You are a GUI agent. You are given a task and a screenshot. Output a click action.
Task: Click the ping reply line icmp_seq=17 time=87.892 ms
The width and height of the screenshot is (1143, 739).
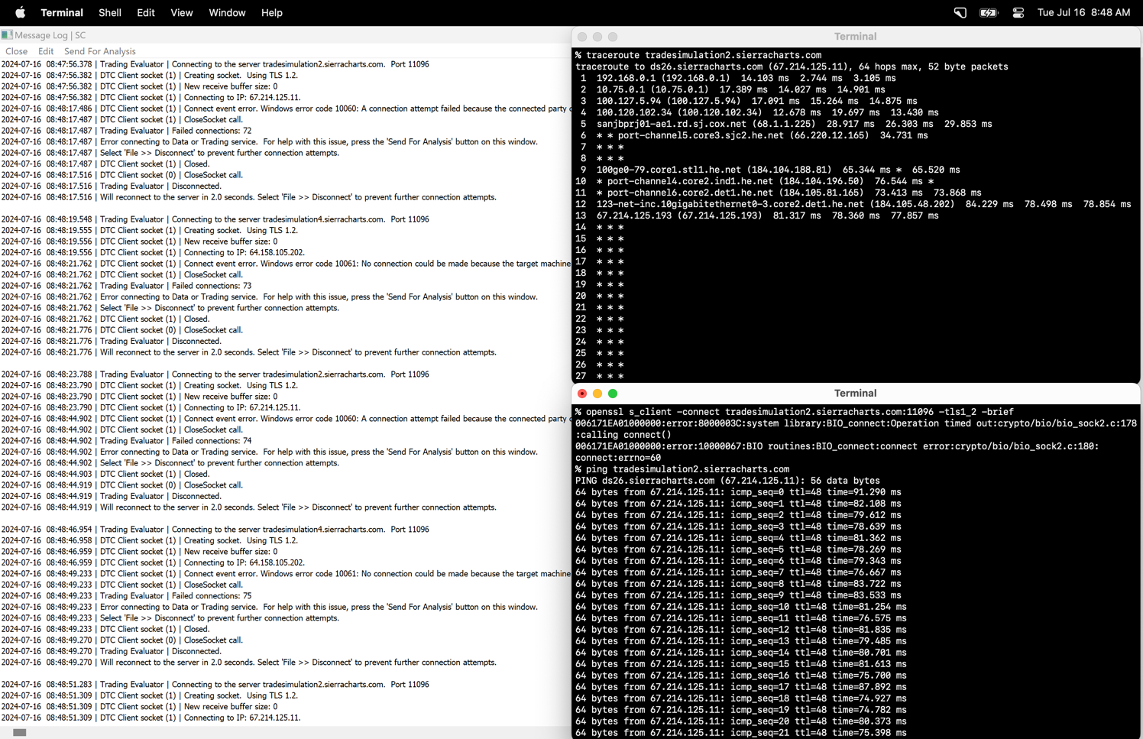pos(741,687)
